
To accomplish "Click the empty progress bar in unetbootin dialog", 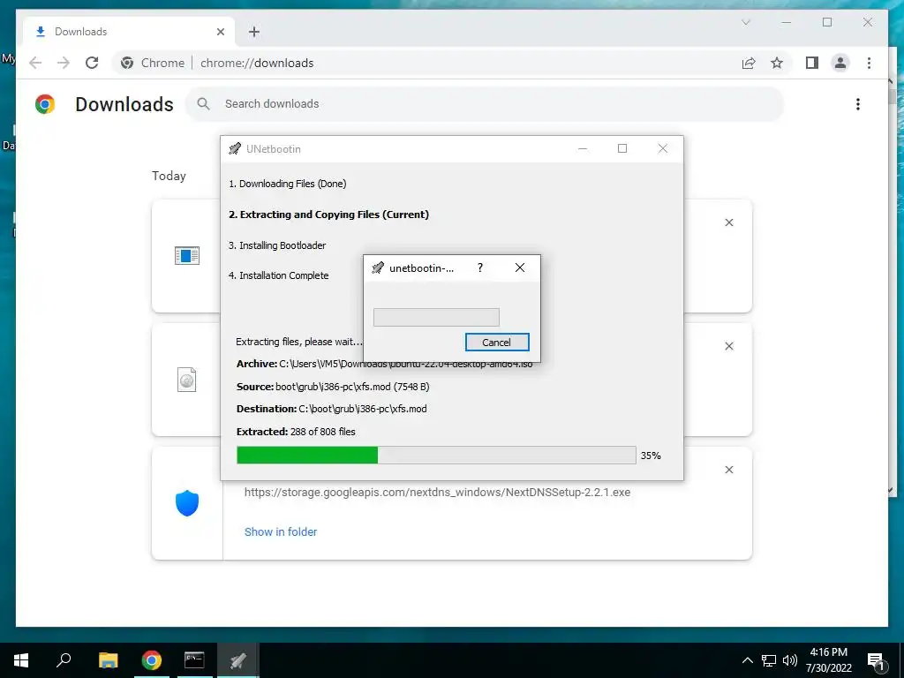I will pyautogui.click(x=436, y=317).
